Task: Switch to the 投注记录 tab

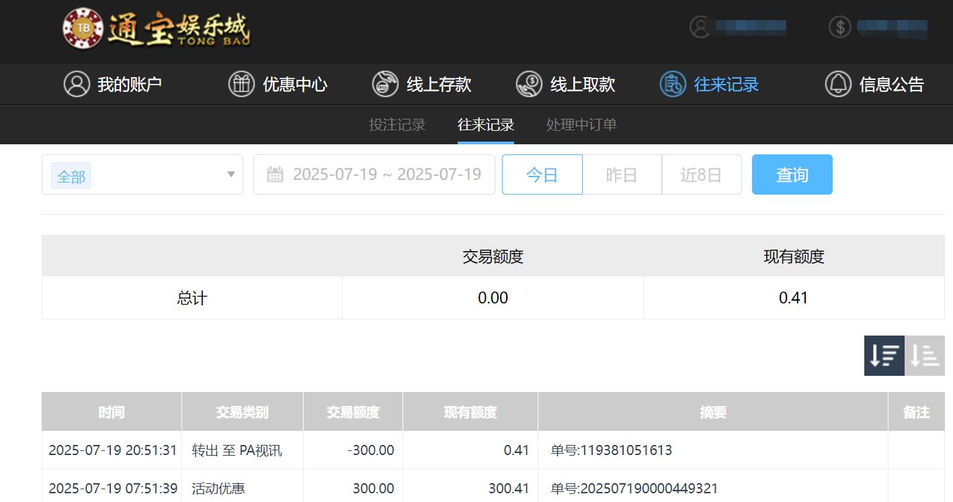Action: coord(397,124)
